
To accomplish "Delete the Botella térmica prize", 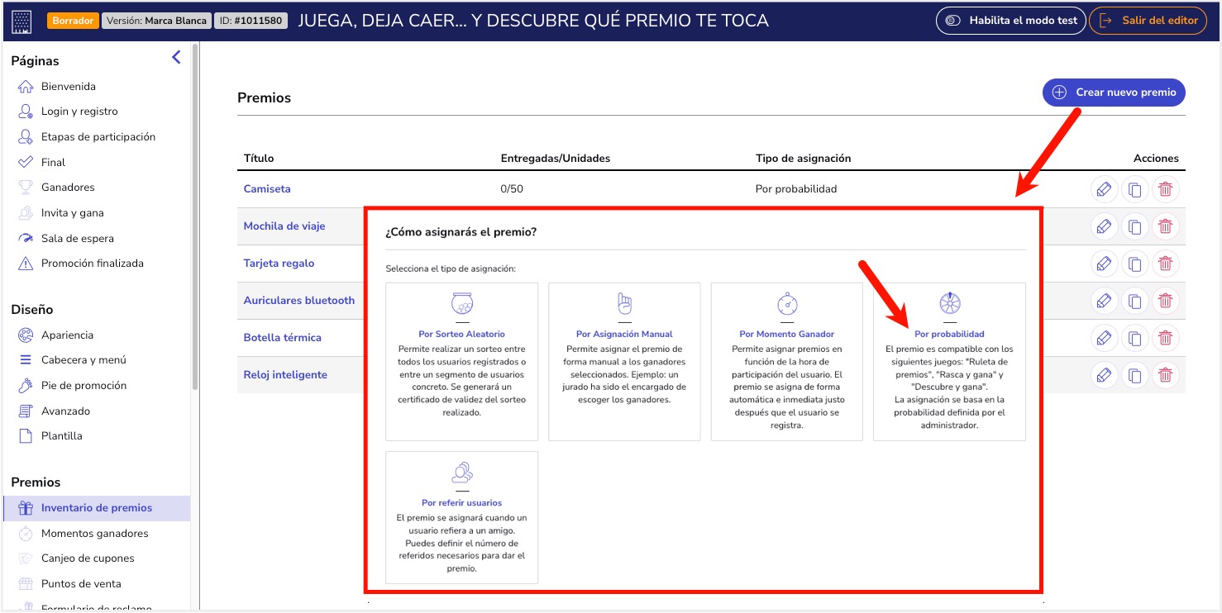I will (x=1165, y=337).
